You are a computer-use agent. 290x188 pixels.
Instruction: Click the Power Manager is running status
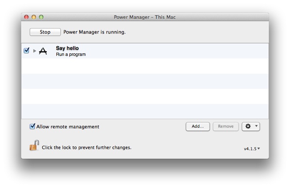tap(94, 32)
